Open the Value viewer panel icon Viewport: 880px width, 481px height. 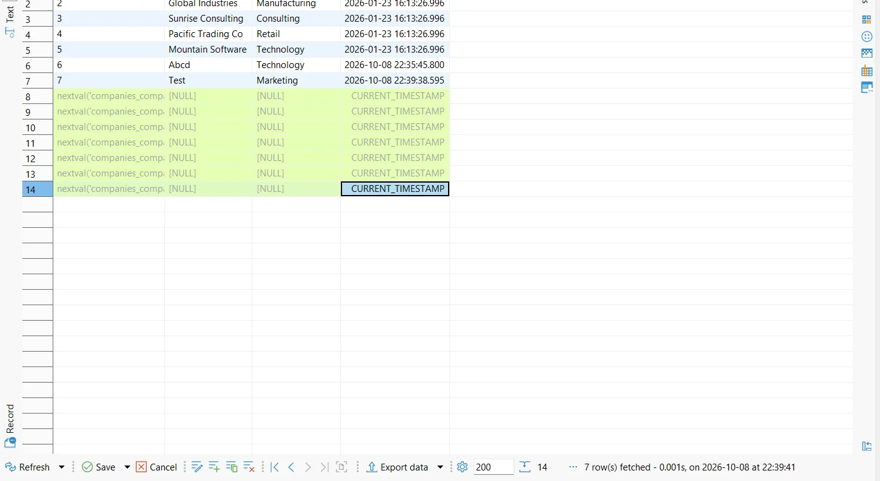coord(867,87)
